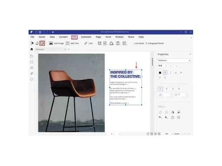Open the search panel in sidebar
The width and height of the screenshot is (222, 166).
32,79
